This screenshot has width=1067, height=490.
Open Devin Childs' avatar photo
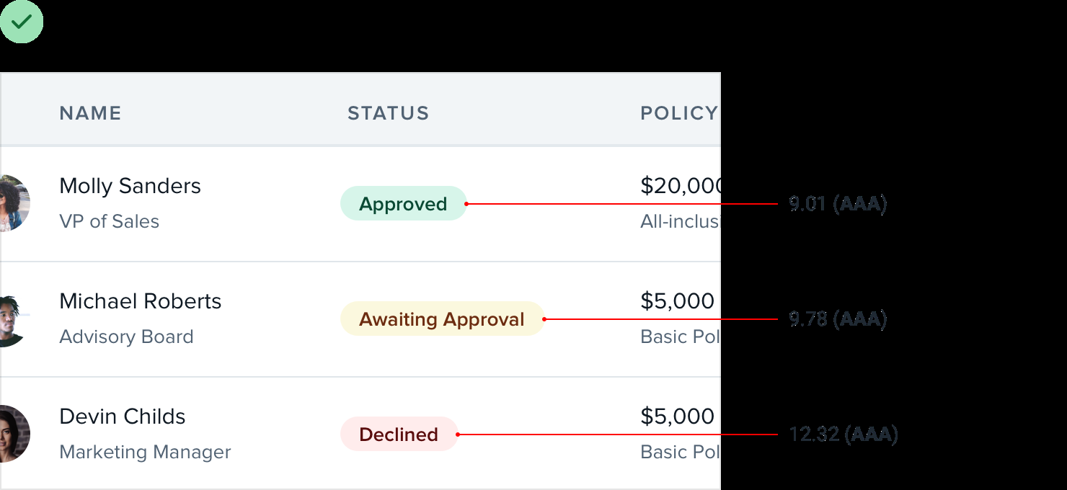coord(14,434)
